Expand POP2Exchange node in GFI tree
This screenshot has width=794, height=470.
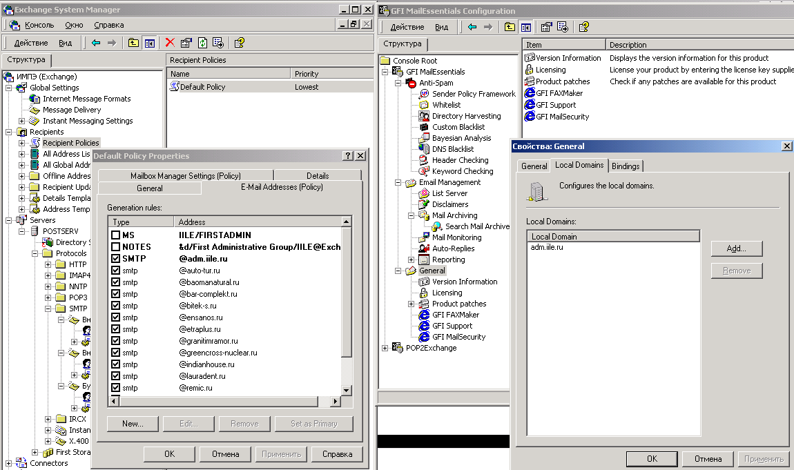(385, 348)
